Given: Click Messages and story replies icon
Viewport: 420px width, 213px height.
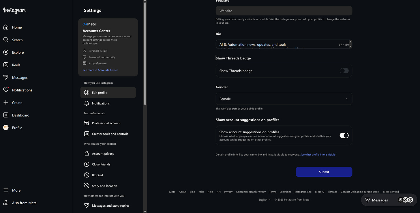Looking at the screenshot, I should tap(87, 205).
